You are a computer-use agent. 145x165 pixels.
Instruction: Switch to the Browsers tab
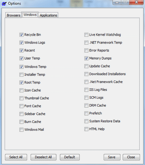(x=14, y=15)
